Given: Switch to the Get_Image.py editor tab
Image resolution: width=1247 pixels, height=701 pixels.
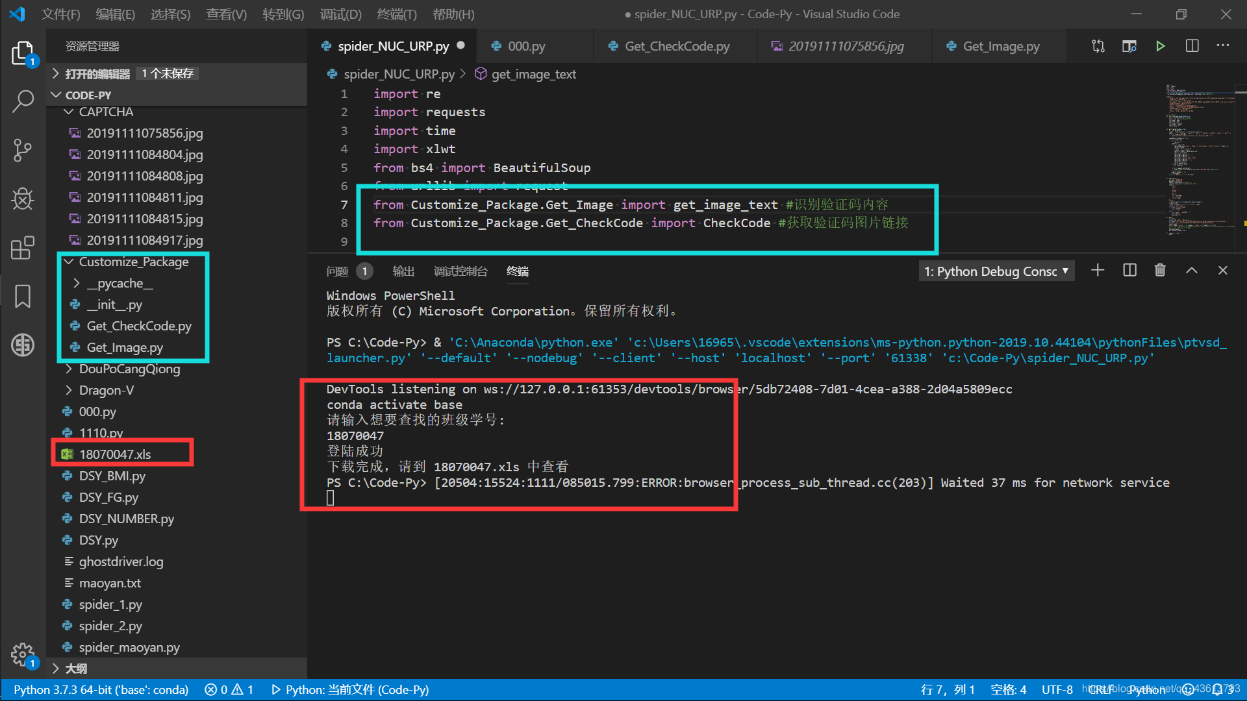Looking at the screenshot, I should point(1000,46).
